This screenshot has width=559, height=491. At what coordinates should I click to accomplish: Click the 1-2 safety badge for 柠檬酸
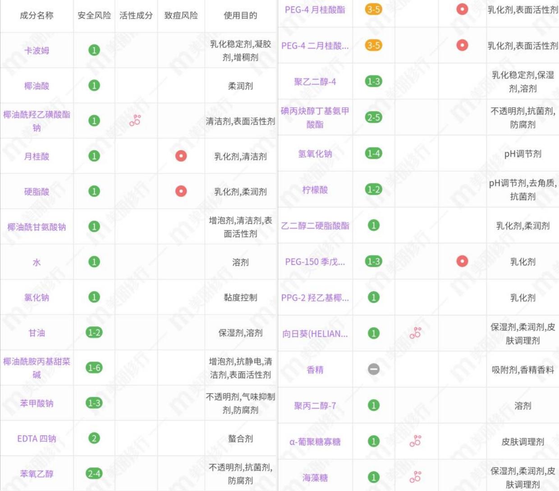pyautogui.click(x=373, y=190)
